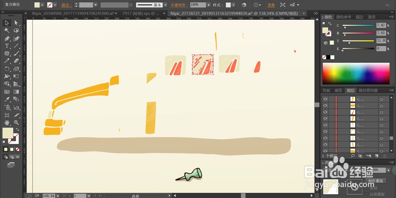Select the Column Graph tool

[x=16, y=107]
